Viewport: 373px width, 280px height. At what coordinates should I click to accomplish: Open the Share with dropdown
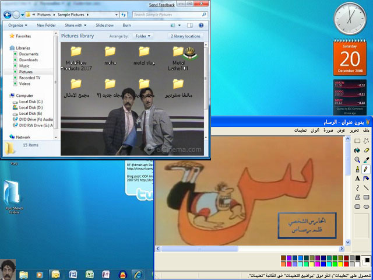pyautogui.click(x=75, y=25)
